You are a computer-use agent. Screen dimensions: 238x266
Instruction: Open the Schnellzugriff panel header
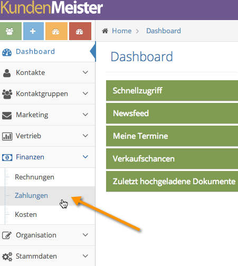(172, 91)
